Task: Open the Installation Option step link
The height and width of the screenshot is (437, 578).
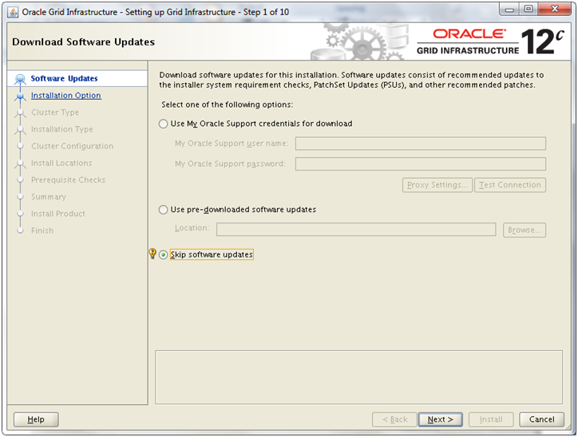Action: click(66, 96)
